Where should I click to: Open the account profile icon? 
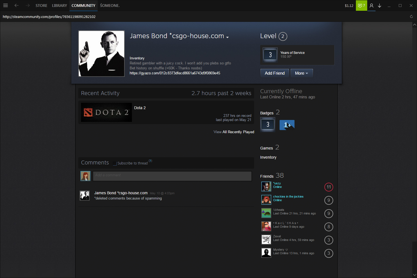point(371,6)
